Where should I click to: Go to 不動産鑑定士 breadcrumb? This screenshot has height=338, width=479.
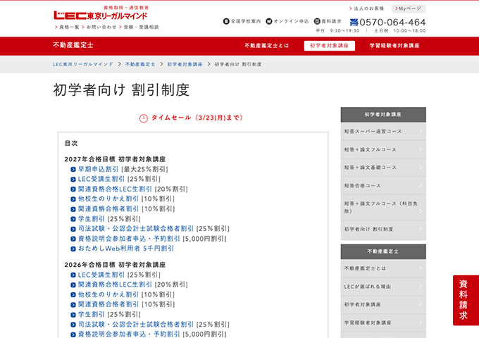tap(140, 64)
